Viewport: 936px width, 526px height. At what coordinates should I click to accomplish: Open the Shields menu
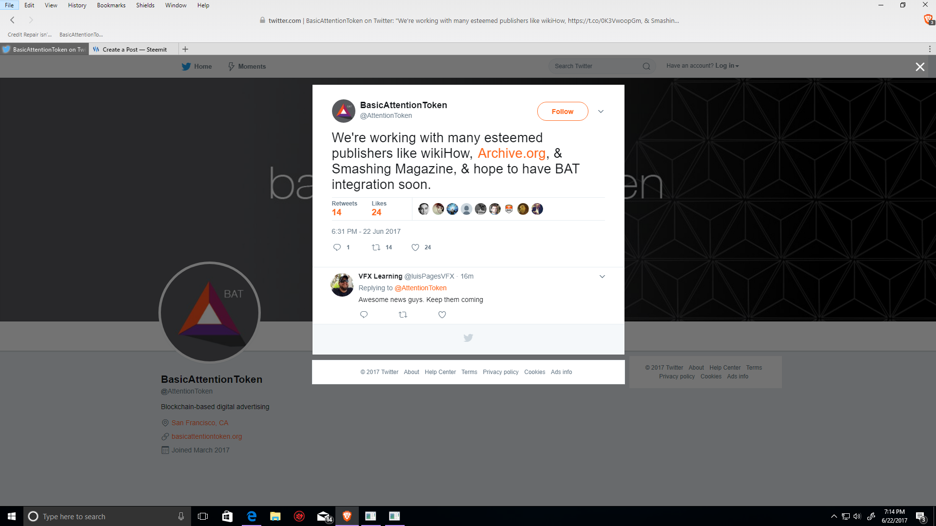click(145, 5)
